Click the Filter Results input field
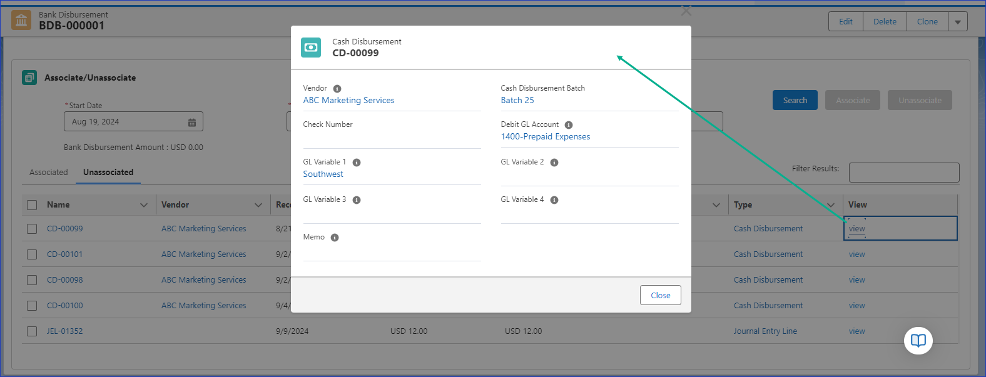 coord(903,173)
